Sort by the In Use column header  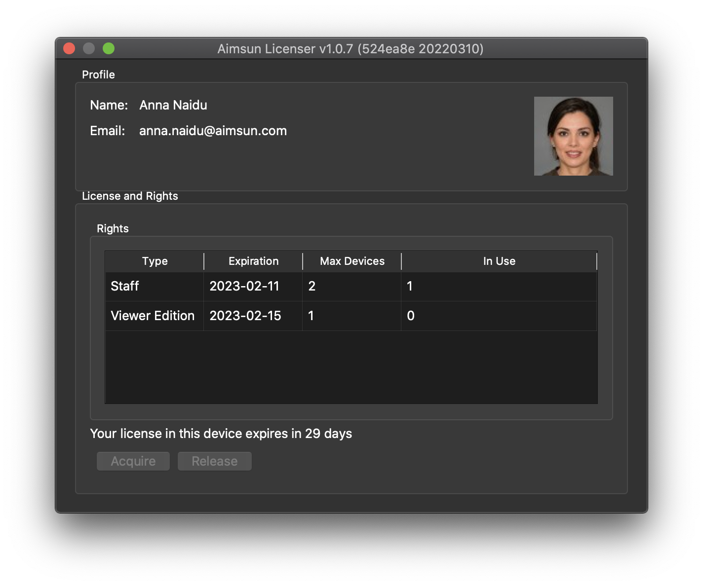(499, 261)
